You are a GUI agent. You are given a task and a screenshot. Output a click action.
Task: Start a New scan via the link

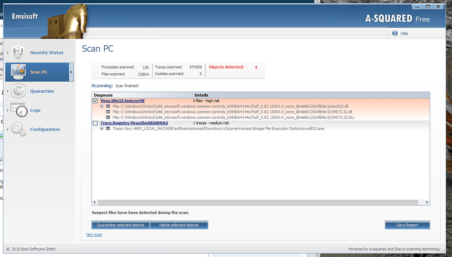94,235
